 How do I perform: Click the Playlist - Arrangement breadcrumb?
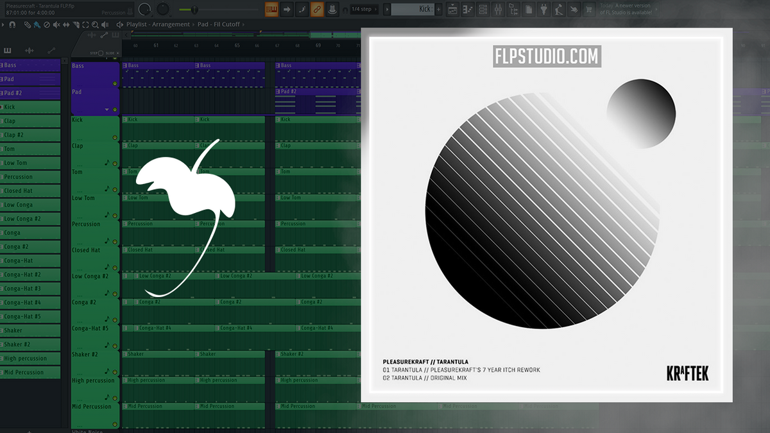tap(157, 24)
